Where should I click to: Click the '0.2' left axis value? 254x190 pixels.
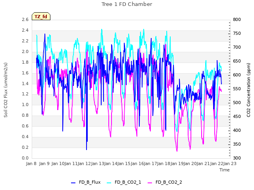pos(25,147)
